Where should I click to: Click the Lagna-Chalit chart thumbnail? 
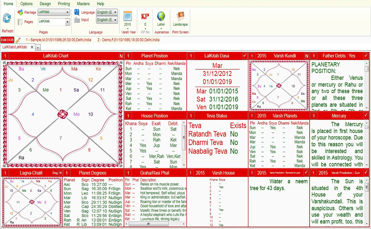pos(32,202)
